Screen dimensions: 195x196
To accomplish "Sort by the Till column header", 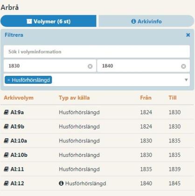I will point(173,98).
